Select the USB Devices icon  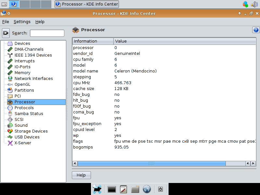[x=10, y=137]
